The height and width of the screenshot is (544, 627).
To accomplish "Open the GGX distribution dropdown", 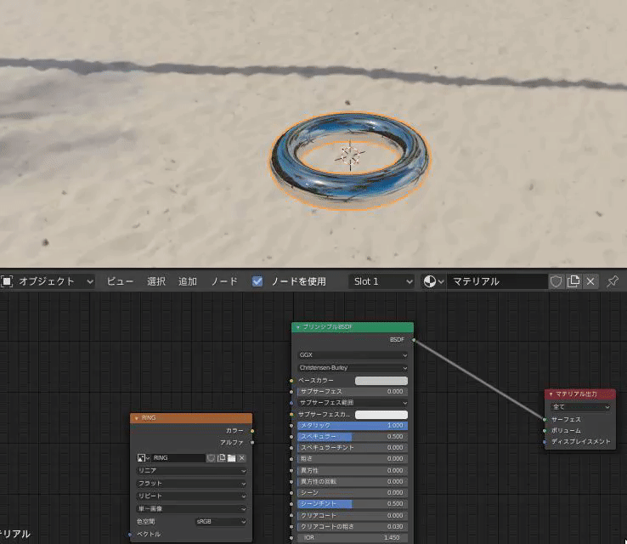I will coord(353,355).
